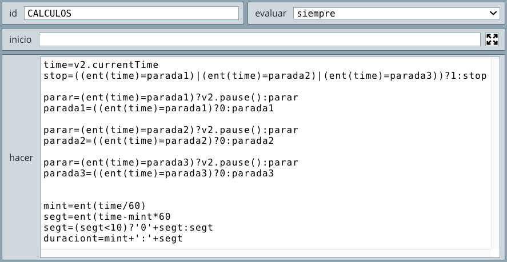Click the parar line checking parada3 with v2.pause()
The image size is (507, 262).
coord(171,163)
